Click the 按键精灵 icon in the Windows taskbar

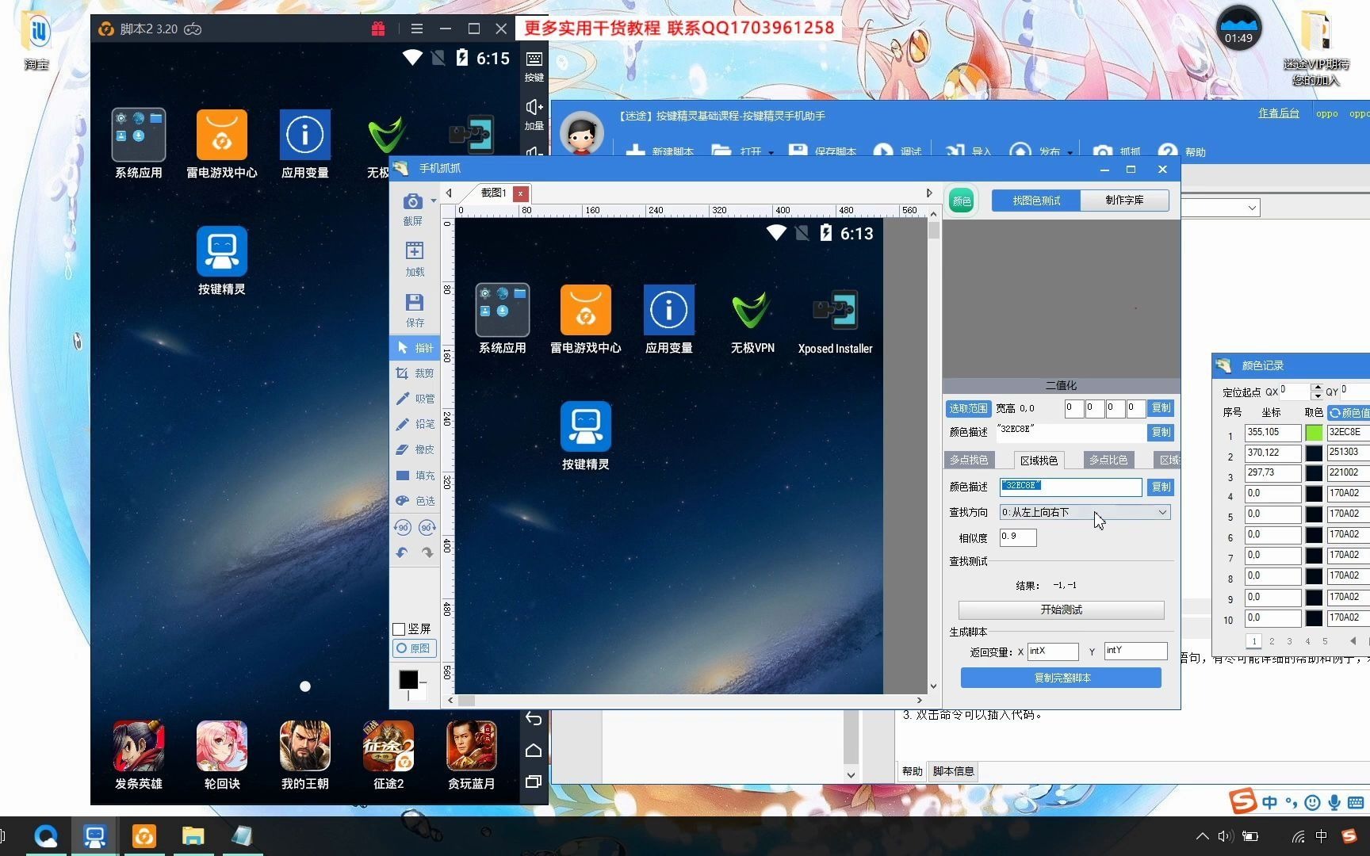tap(95, 836)
